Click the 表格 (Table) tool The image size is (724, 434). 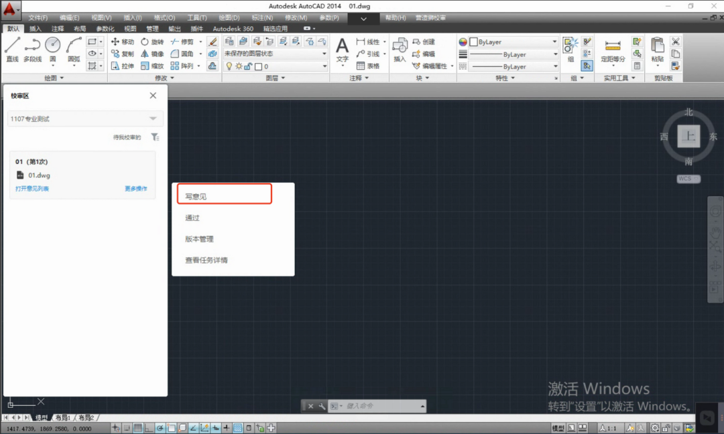tap(368, 66)
